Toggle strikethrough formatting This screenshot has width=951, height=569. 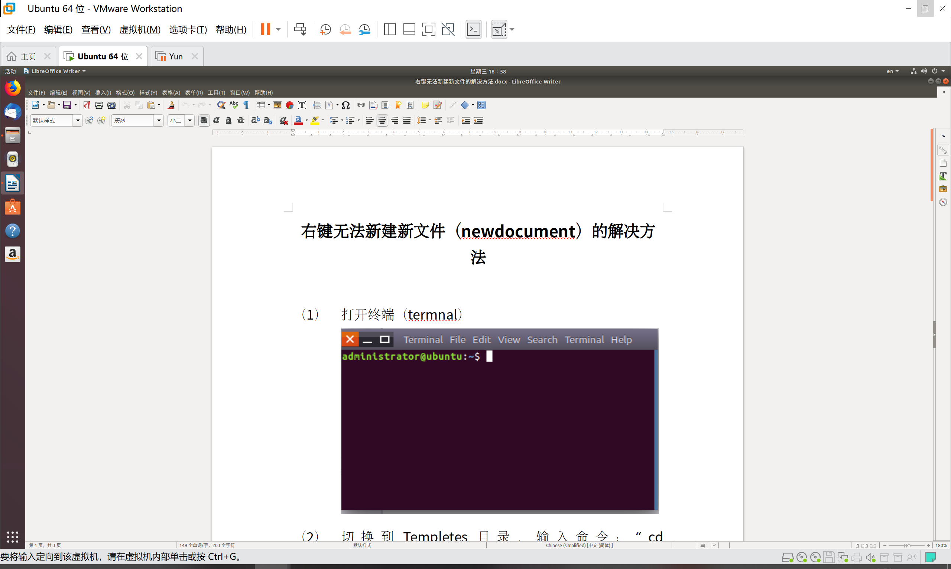pos(241,121)
